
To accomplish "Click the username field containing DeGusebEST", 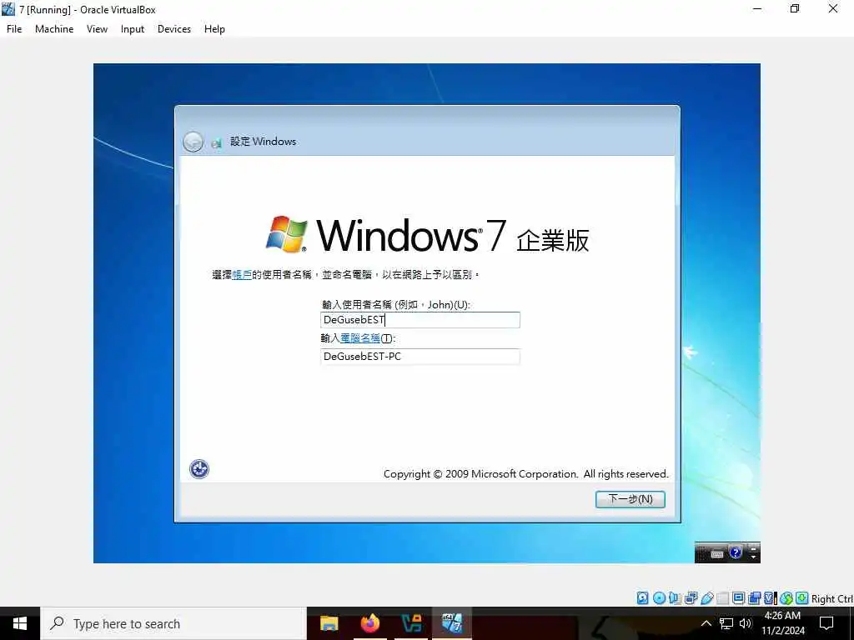I will coord(420,320).
